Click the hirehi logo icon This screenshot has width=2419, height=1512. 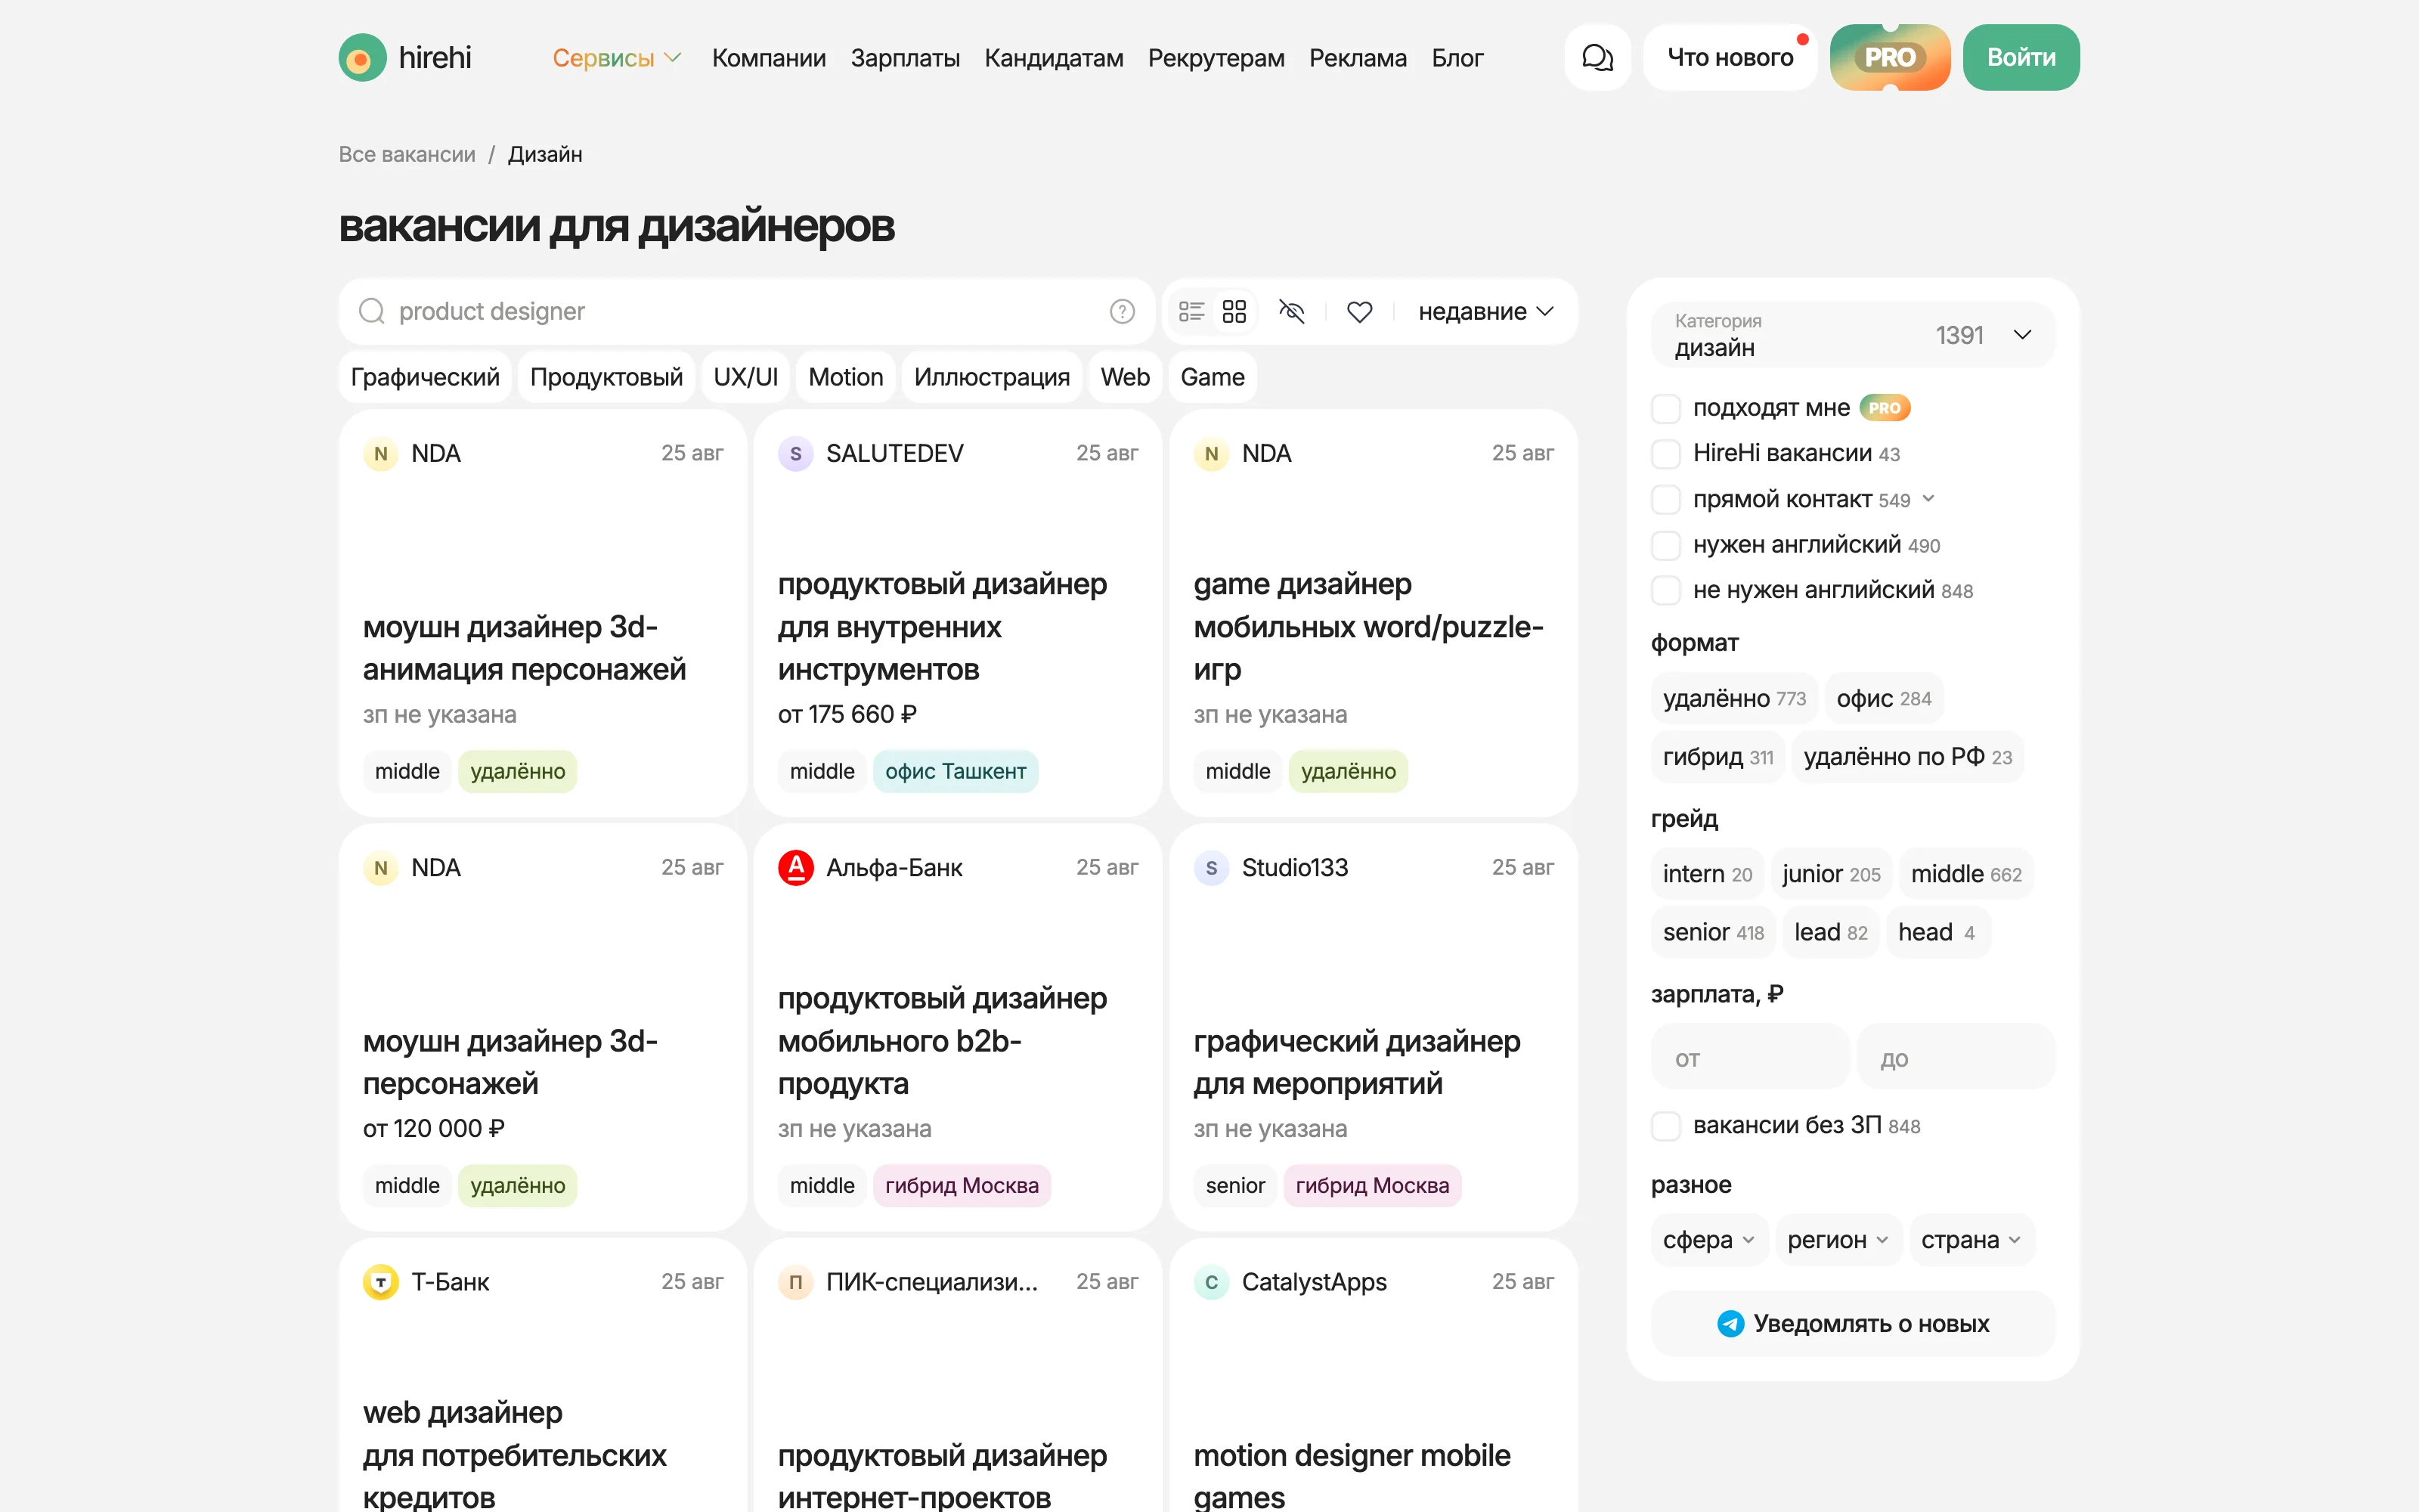tap(362, 58)
